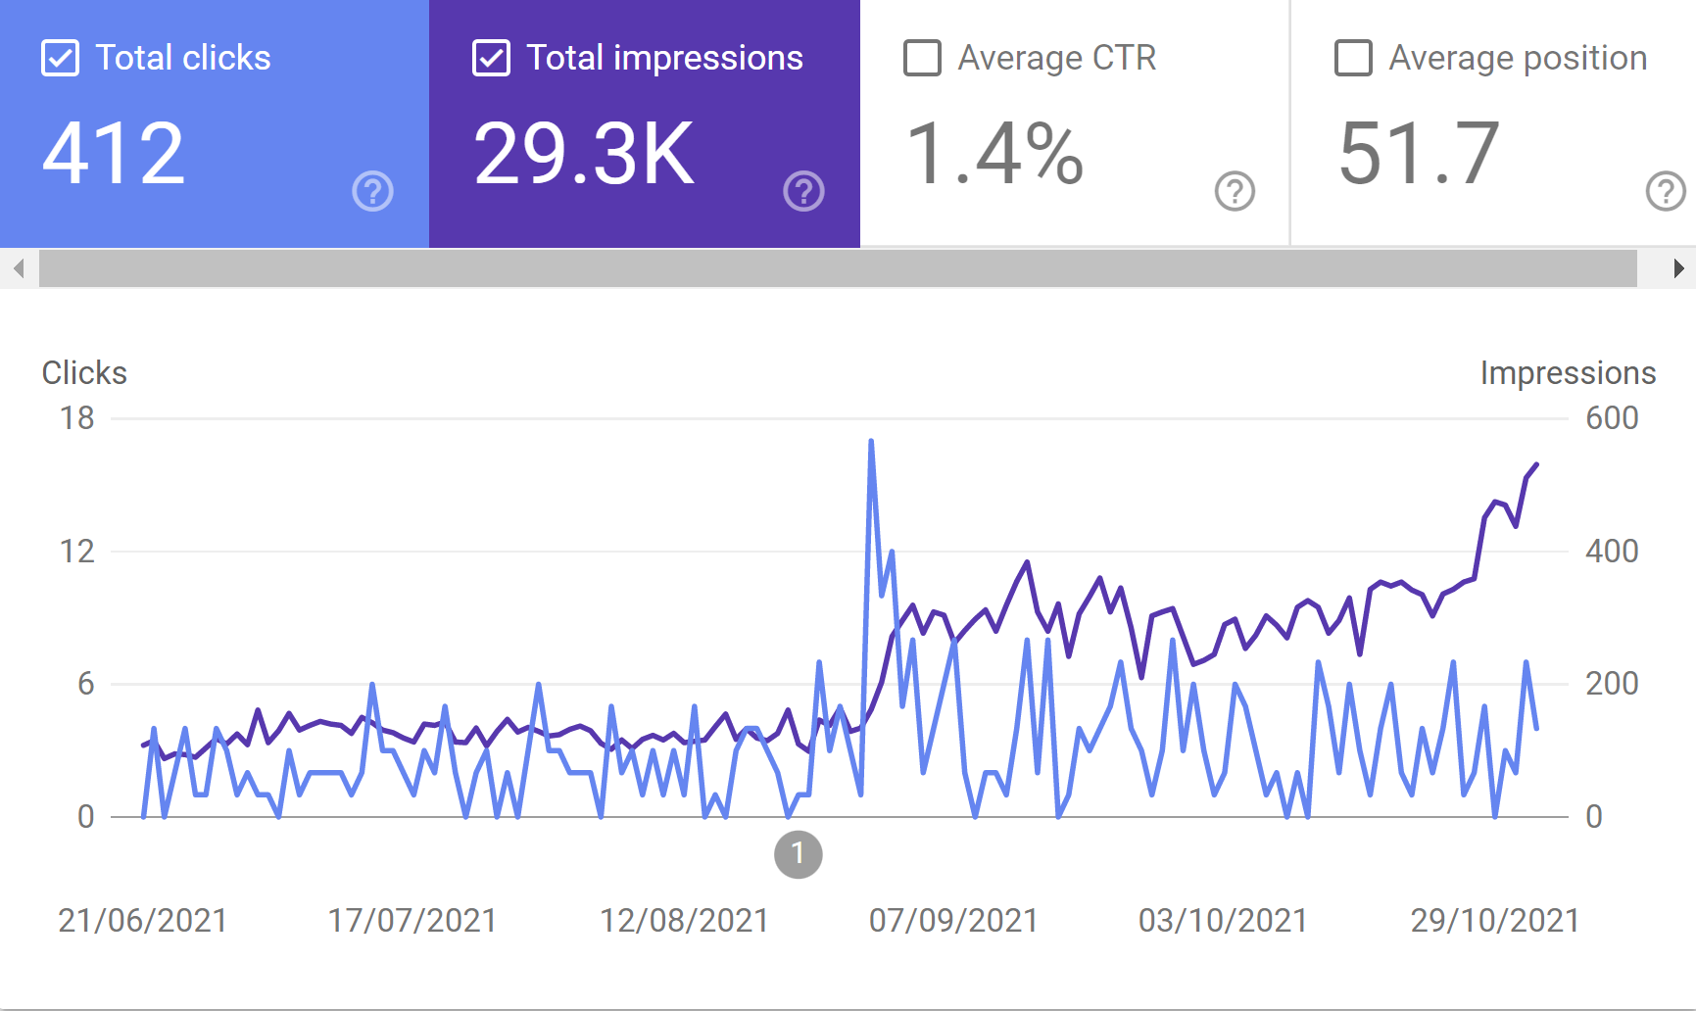
Task: Uncheck the Total clicks checkbox
Action: [x=60, y=58]
